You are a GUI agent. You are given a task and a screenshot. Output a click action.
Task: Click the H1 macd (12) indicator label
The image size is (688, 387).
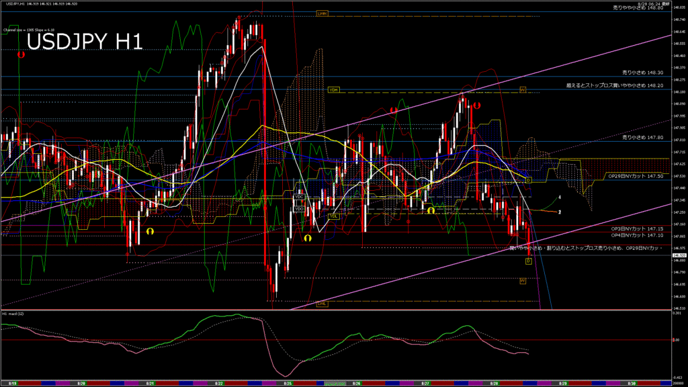point(13,314)
